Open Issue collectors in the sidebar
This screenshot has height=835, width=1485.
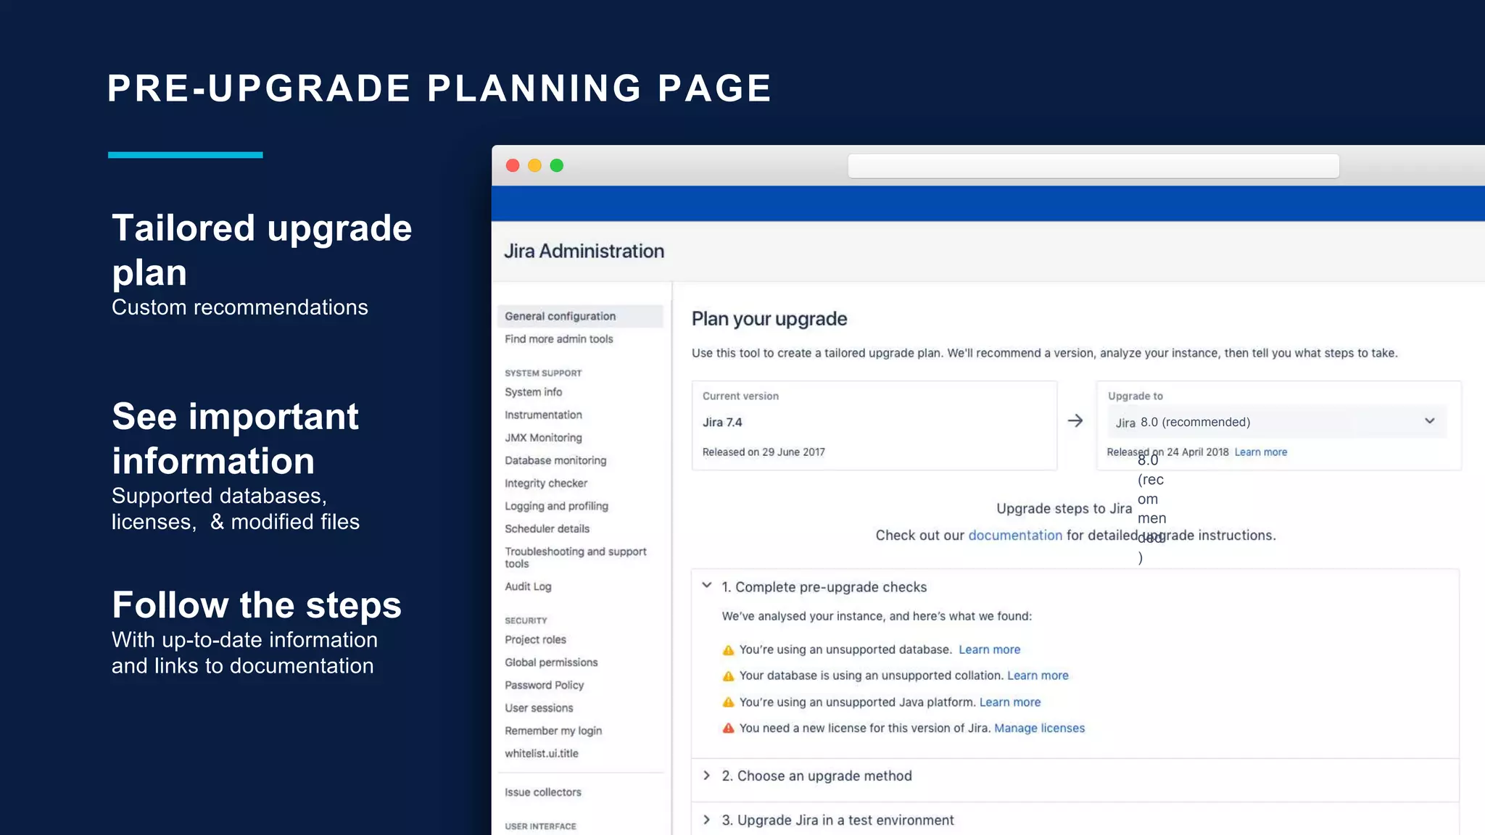(543, 792)
